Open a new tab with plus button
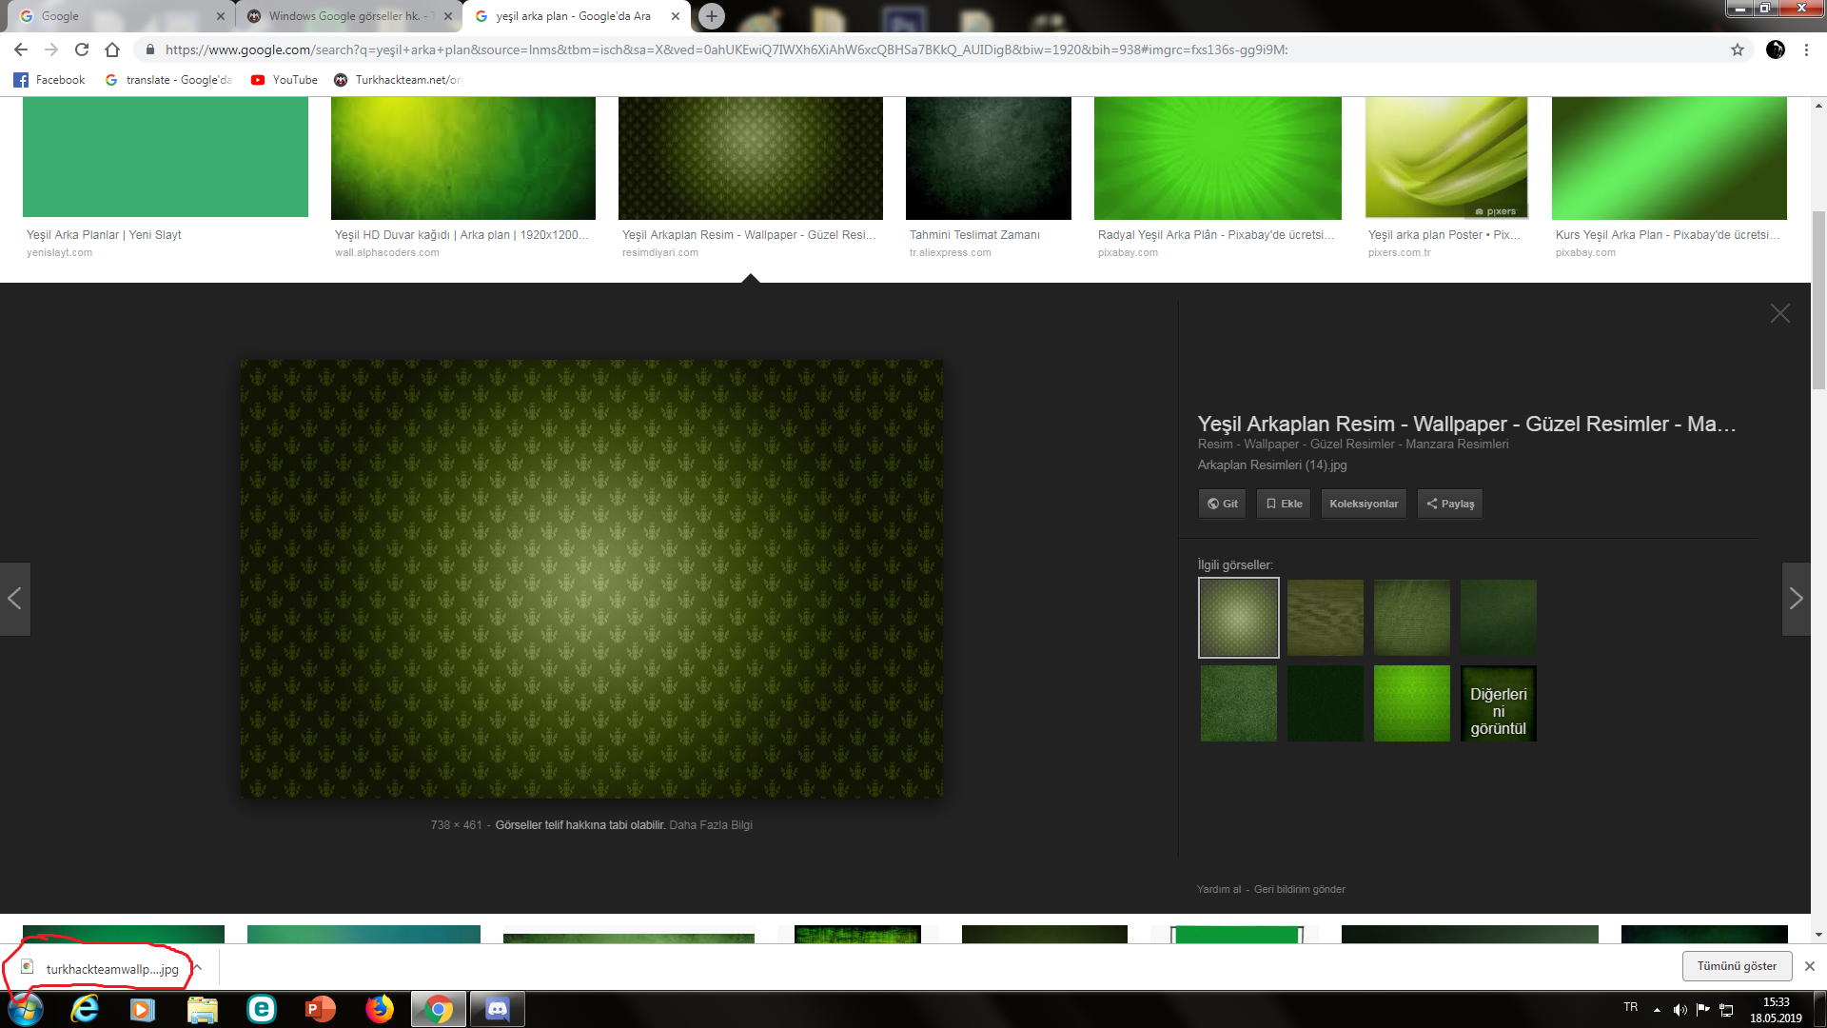Viewport: 1827px width, 1028px height. tap(712, 16)
